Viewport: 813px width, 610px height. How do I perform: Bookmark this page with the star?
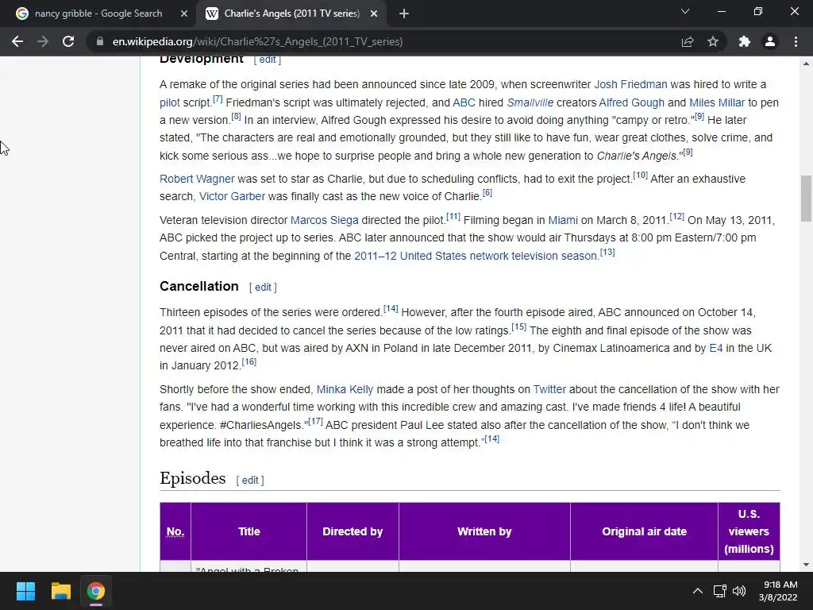click(x=713, y=41)
